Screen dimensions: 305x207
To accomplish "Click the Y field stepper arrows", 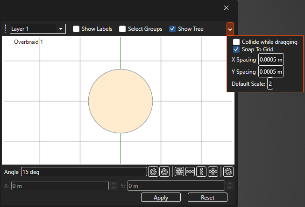I will [230, 186].
